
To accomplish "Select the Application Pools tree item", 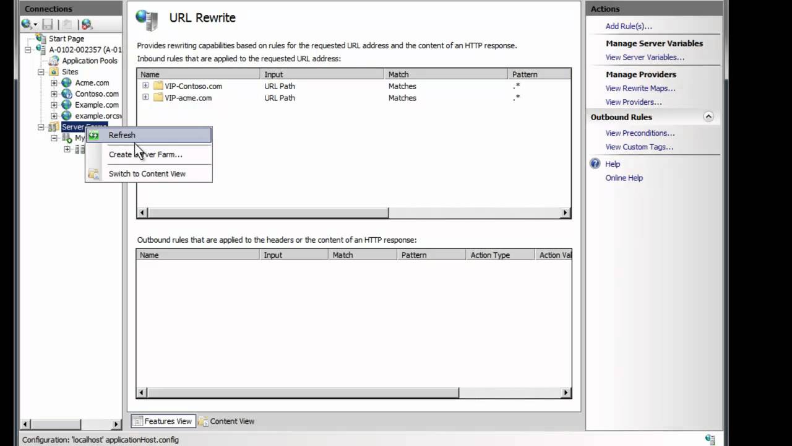I will pos(90,61).
